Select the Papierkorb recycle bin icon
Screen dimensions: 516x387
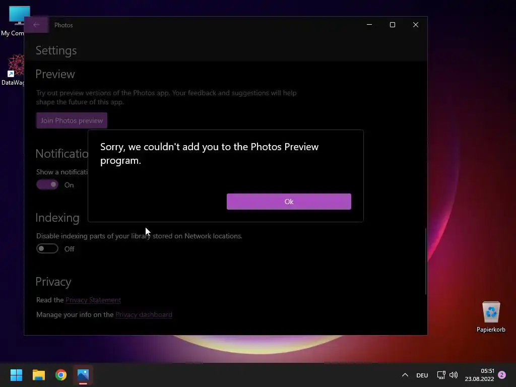491,316
